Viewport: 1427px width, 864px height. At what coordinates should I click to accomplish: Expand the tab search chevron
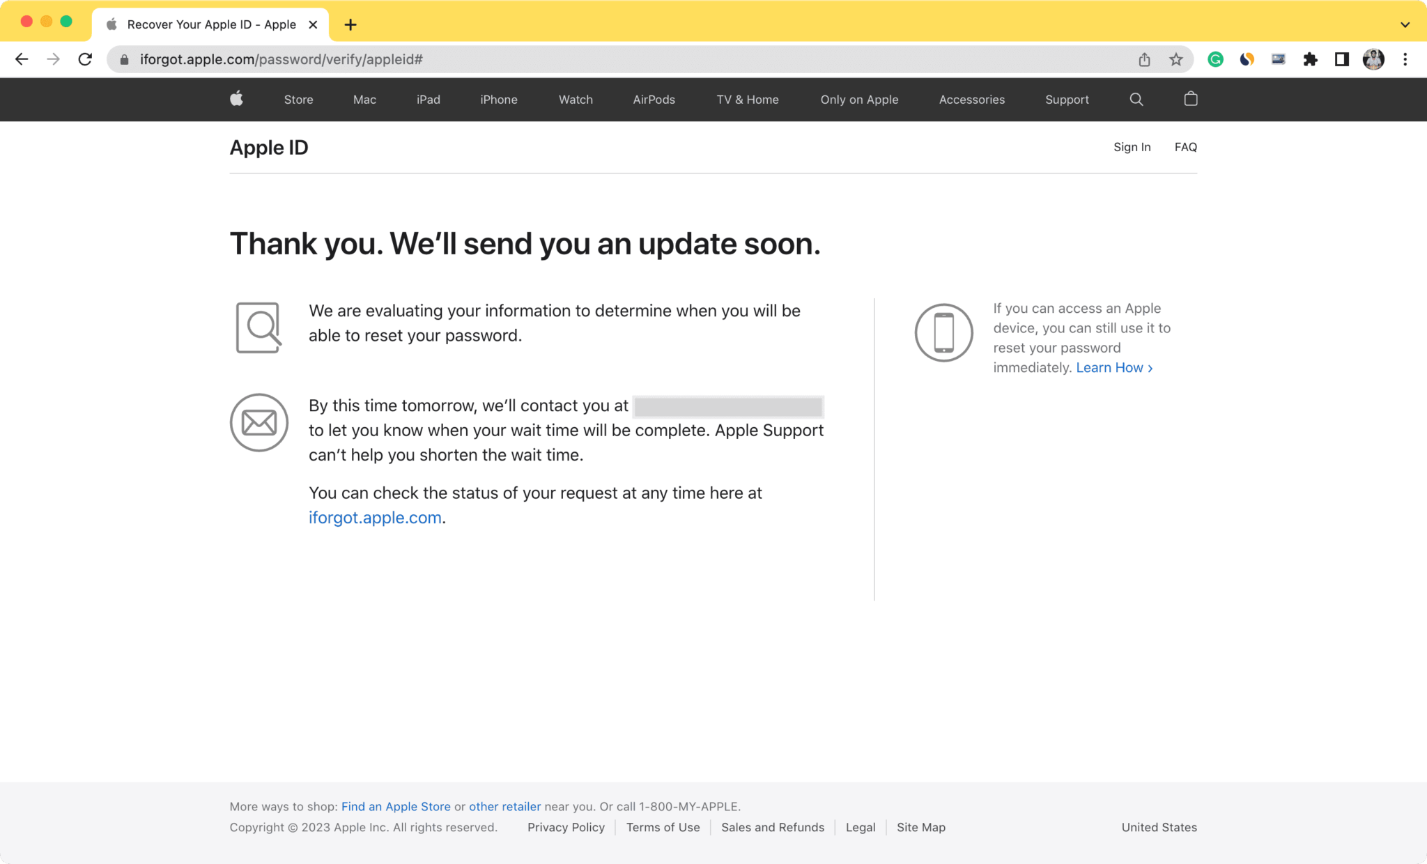[1405, 25]
